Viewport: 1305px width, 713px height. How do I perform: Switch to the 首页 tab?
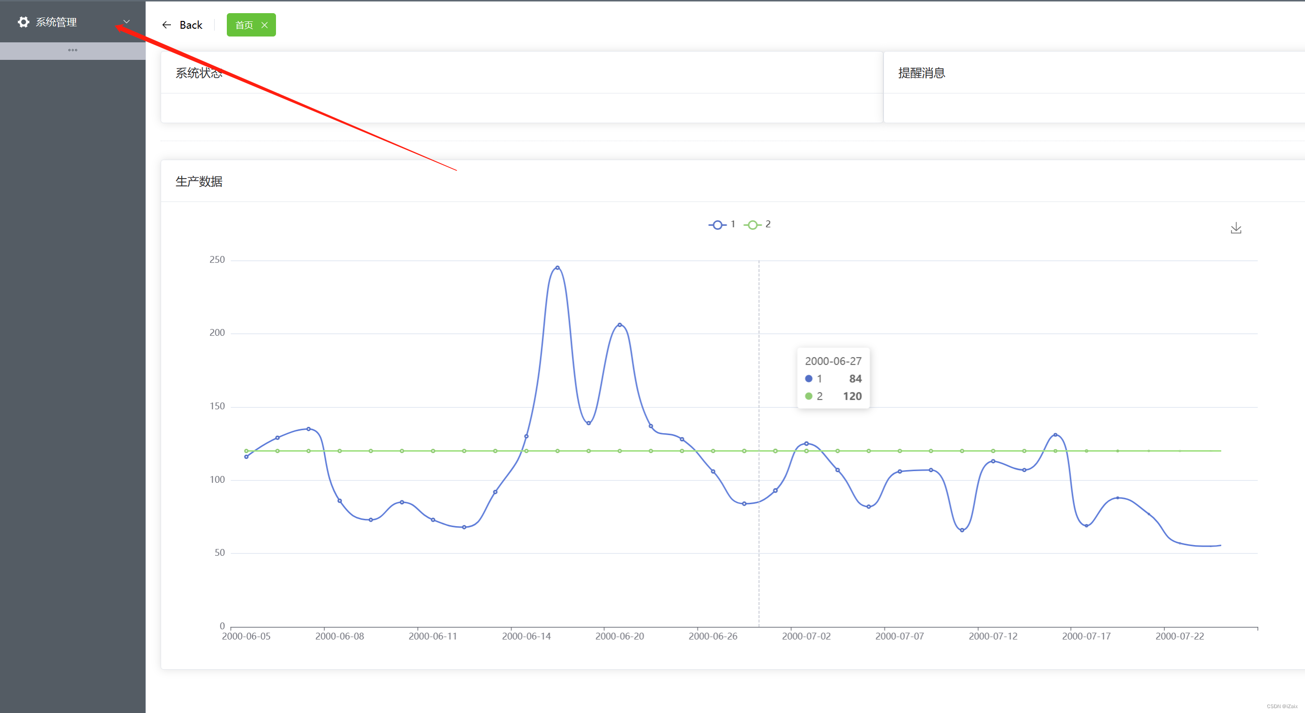click(244, 25)
